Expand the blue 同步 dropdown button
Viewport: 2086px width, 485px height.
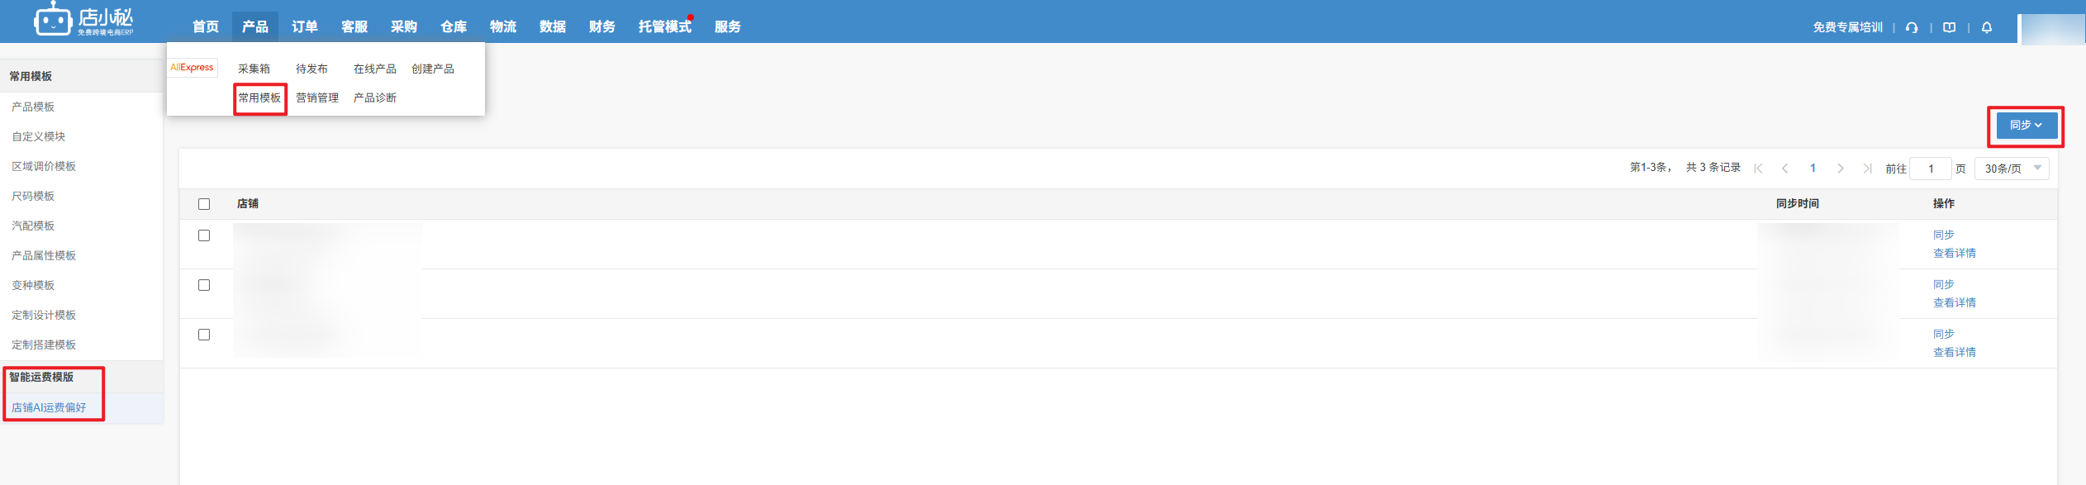point(2026,126)
